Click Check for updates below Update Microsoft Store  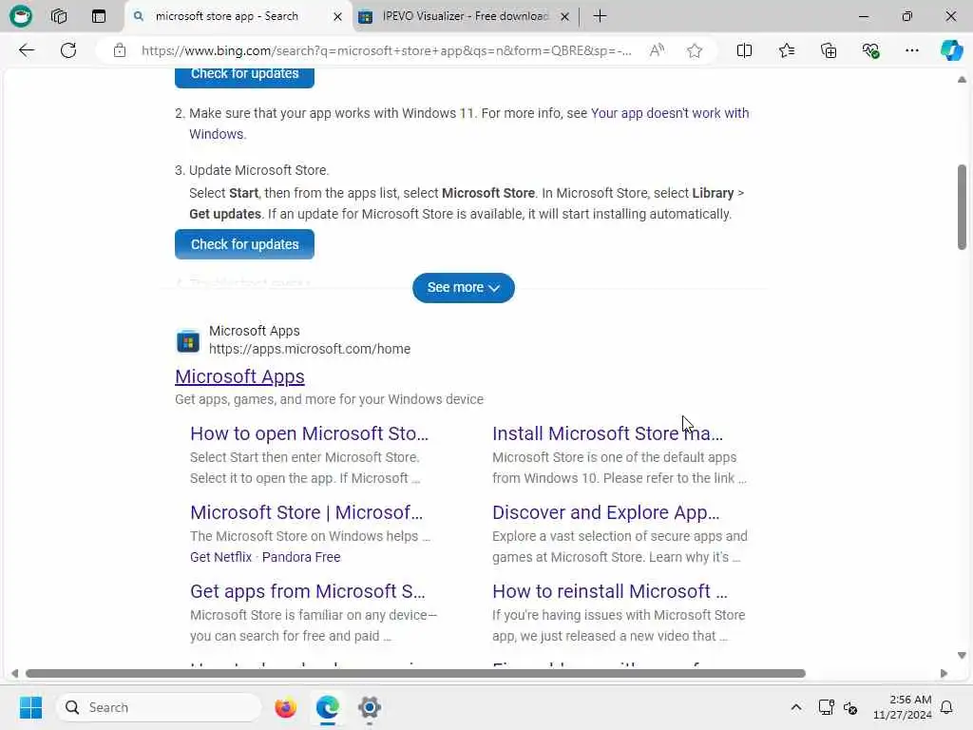click(244, 244)
